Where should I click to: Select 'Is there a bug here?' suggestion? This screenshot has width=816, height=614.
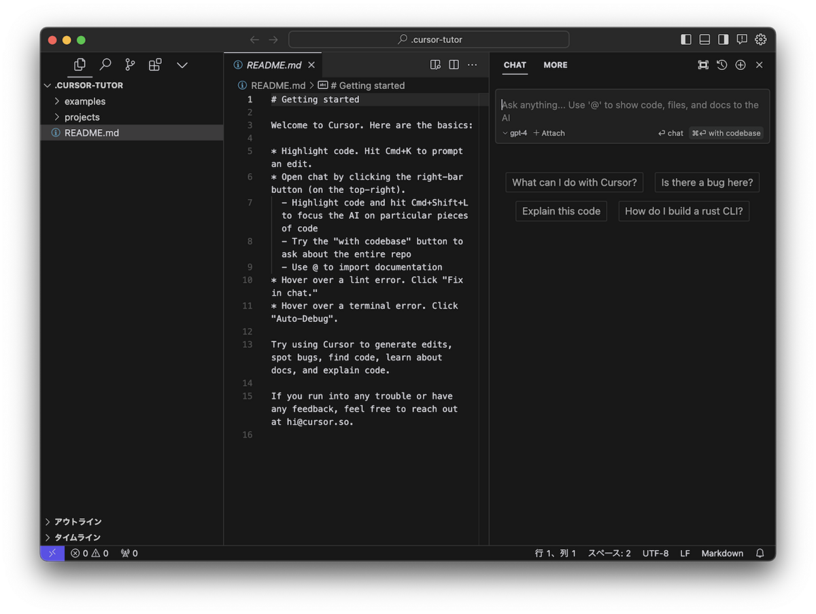tap(707, 183)
